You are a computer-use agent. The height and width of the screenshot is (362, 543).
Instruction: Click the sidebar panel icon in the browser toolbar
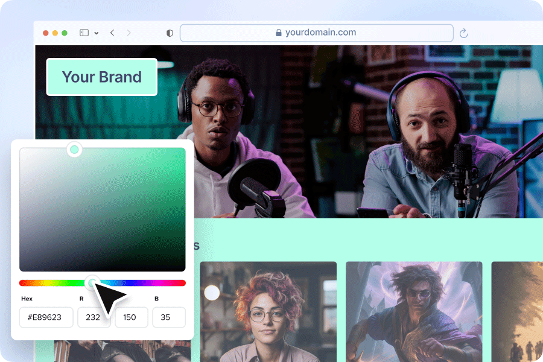click(x=83, y=33)
